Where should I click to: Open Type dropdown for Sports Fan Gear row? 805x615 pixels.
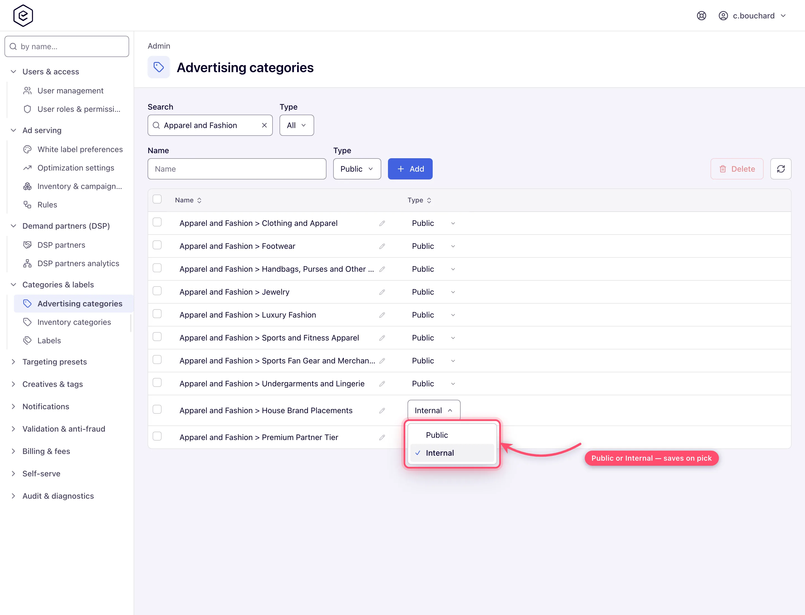pyautogui.click(x=434, y=361)
